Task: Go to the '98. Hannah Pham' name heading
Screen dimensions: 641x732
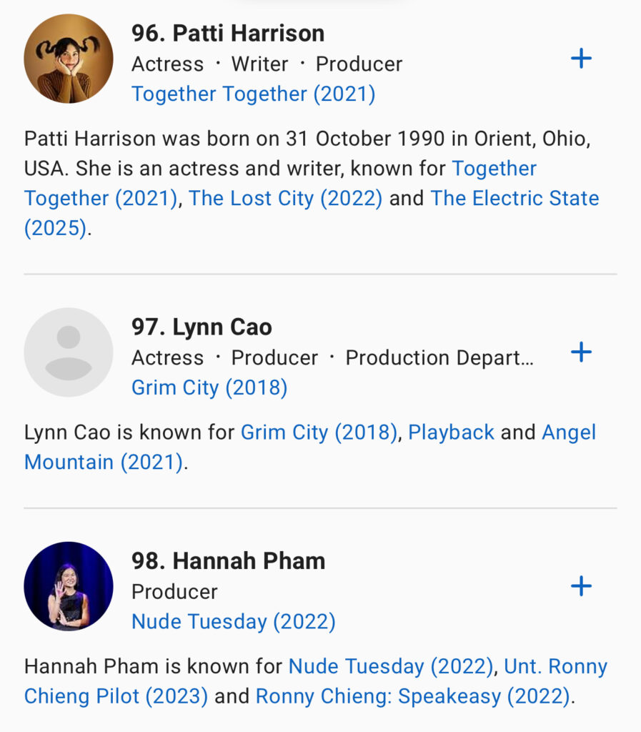Action: (228, 561)
